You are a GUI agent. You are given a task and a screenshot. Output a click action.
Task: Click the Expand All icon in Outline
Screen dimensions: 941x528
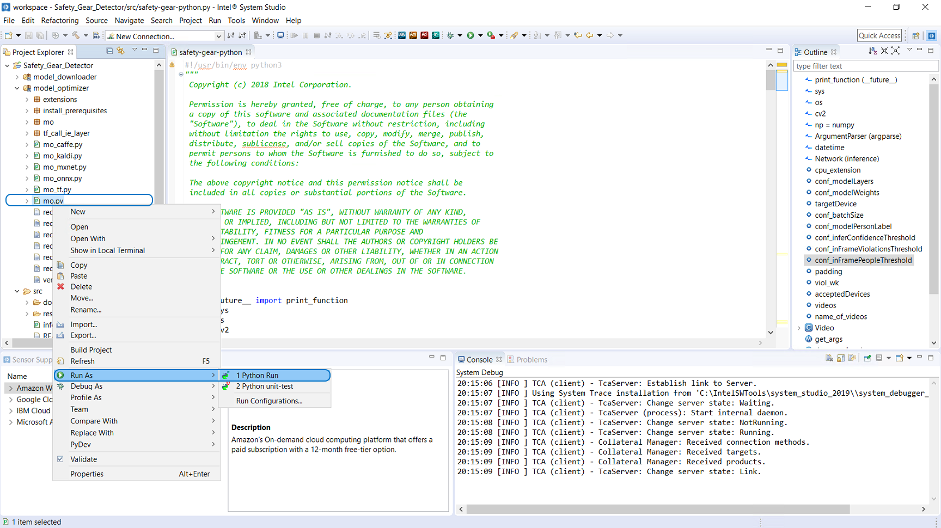click(x=895, y=51)
